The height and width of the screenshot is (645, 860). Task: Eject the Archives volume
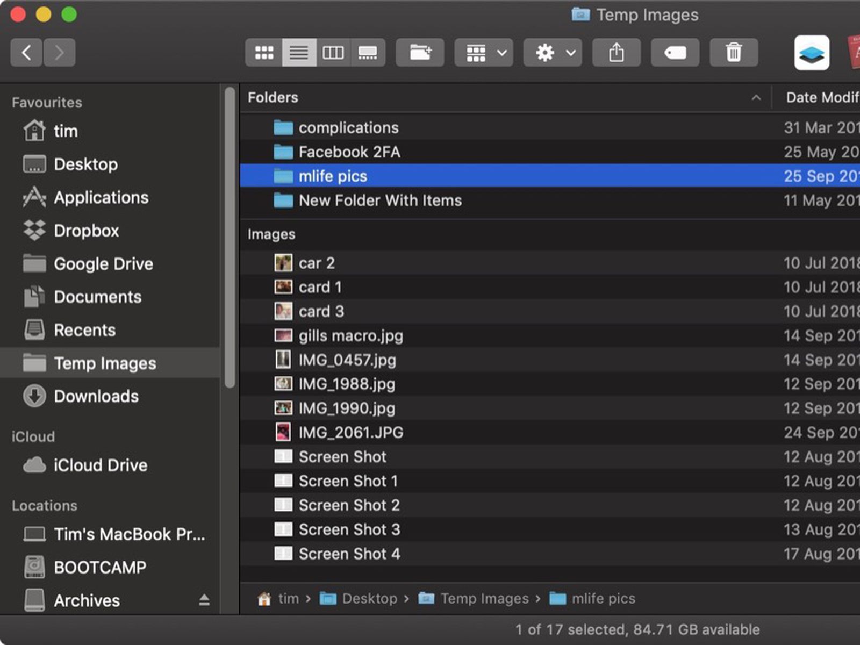coord(204,600)
